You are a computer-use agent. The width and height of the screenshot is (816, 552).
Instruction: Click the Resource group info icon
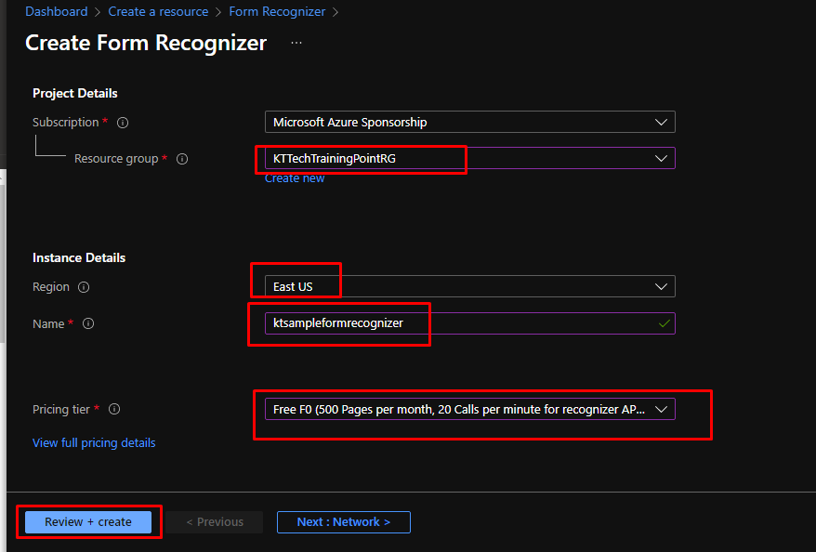182,159
